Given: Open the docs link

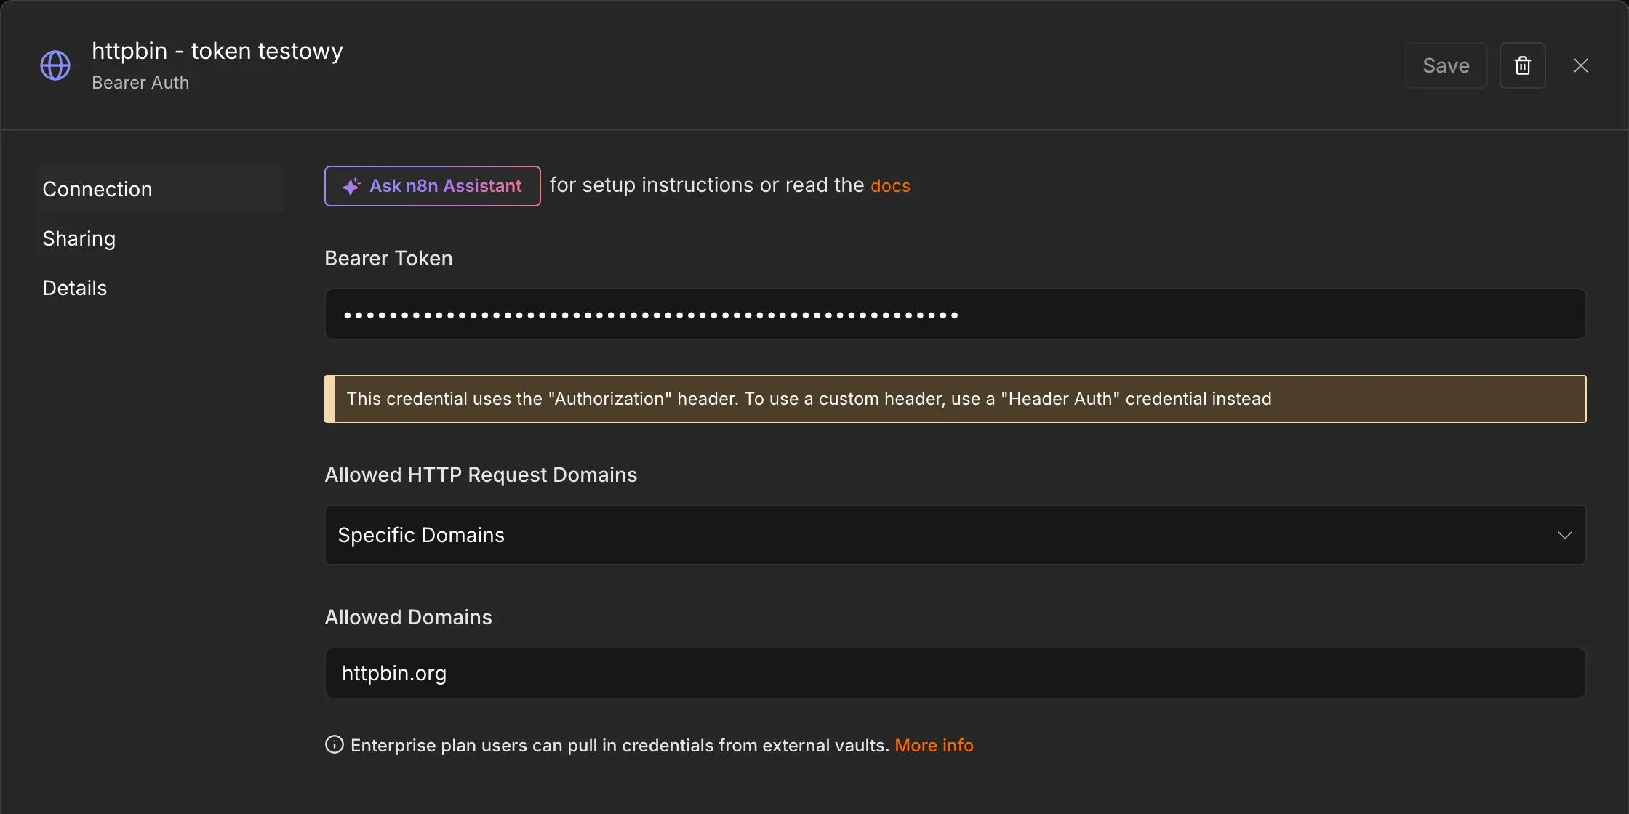Looking at the screenshot, I should [890, 186].
